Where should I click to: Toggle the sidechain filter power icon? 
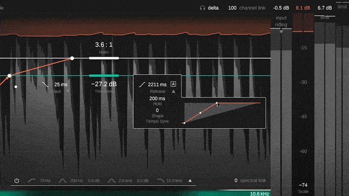(16, 181)
